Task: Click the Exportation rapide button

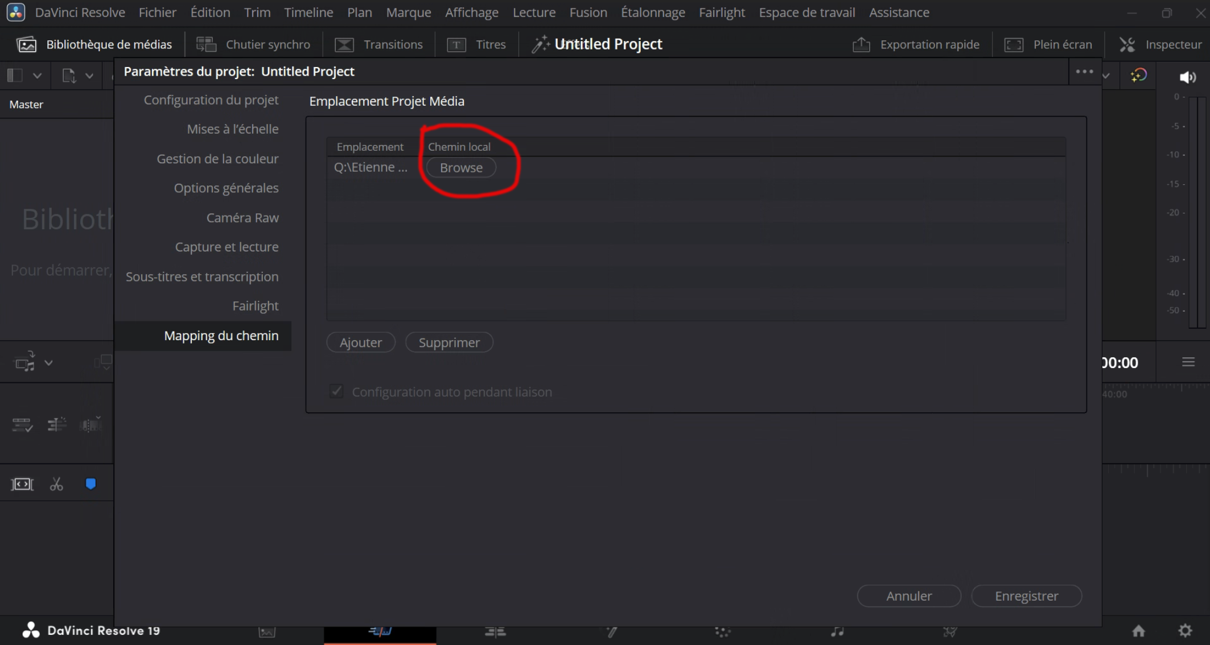Action: pos(916,44)
